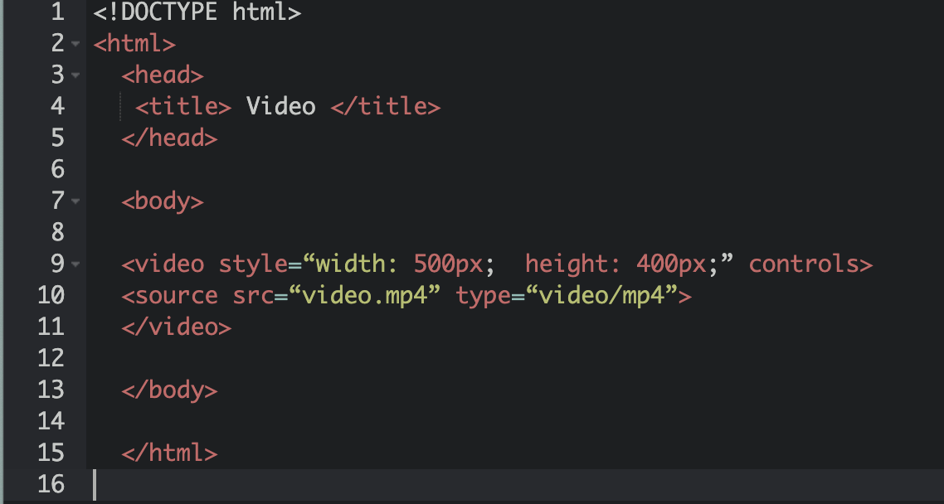
Task: Click the closing video tag on line 11
Action: point(177,327)
